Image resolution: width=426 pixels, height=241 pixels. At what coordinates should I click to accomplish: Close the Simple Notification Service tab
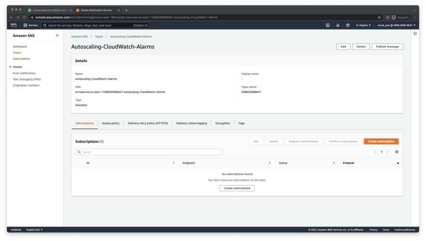pos(119,10)
